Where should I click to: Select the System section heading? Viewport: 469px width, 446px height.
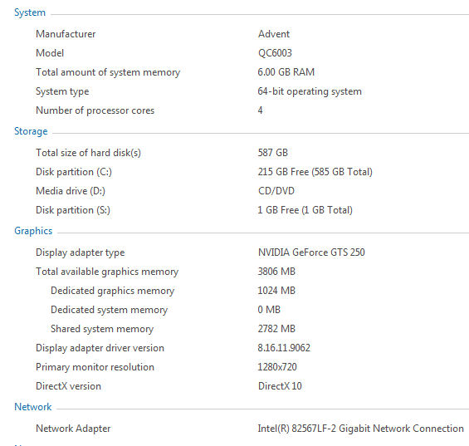click(x=30, y=12)
